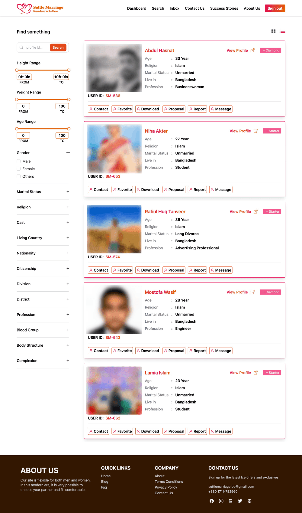302x513 pixels.
Task: Open LinkedIn page from footer icon
Action: pos(230,501)
